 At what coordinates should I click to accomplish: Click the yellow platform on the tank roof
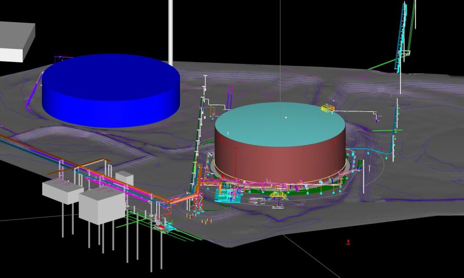[328, 108]
